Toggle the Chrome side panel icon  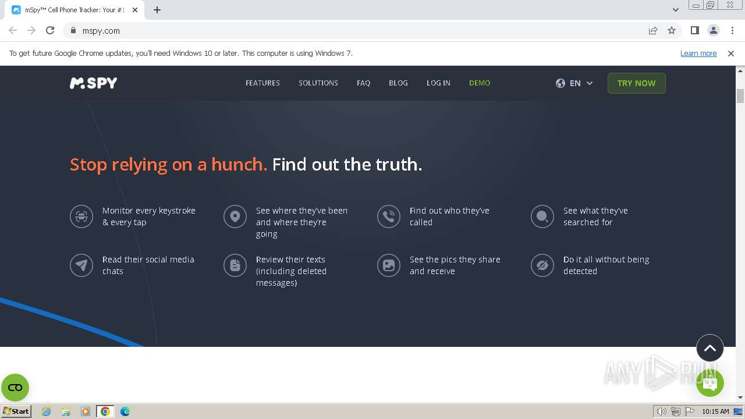click(x=695, y=30)
